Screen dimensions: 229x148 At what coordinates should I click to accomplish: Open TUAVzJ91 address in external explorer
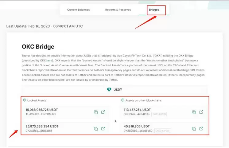click(103, 112)
